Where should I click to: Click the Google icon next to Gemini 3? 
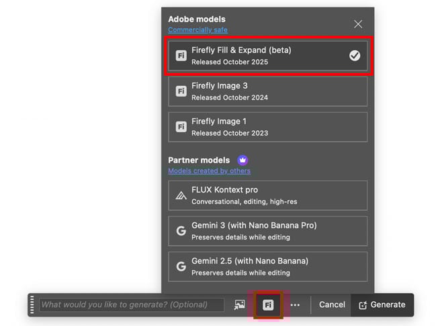[181, 231]
